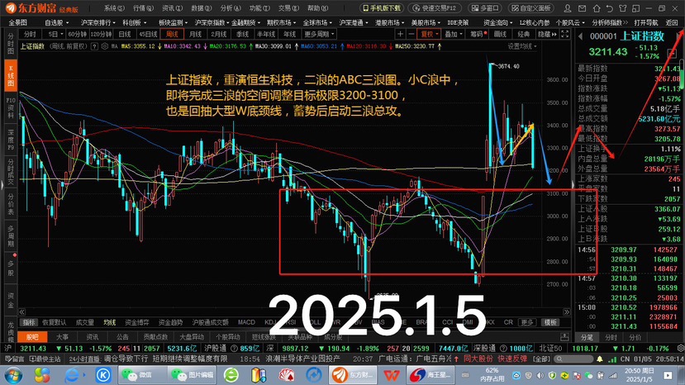Toggle the 经典 layout button
Viewport: 685px width, 385px height.
coord(523,34)
